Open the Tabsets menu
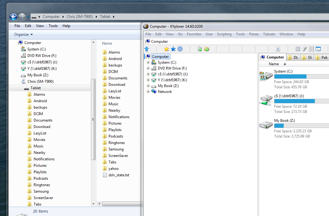This screenshot has width=329, height=216. pyautogui.click(x=269, y=34)
